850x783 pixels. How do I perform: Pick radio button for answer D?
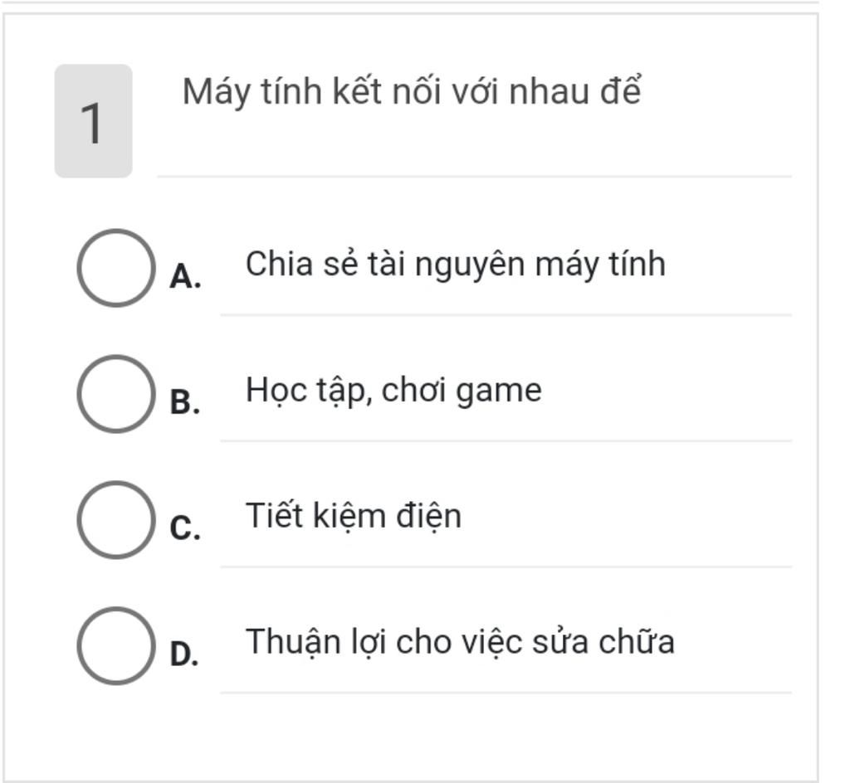tap(116, 646)
